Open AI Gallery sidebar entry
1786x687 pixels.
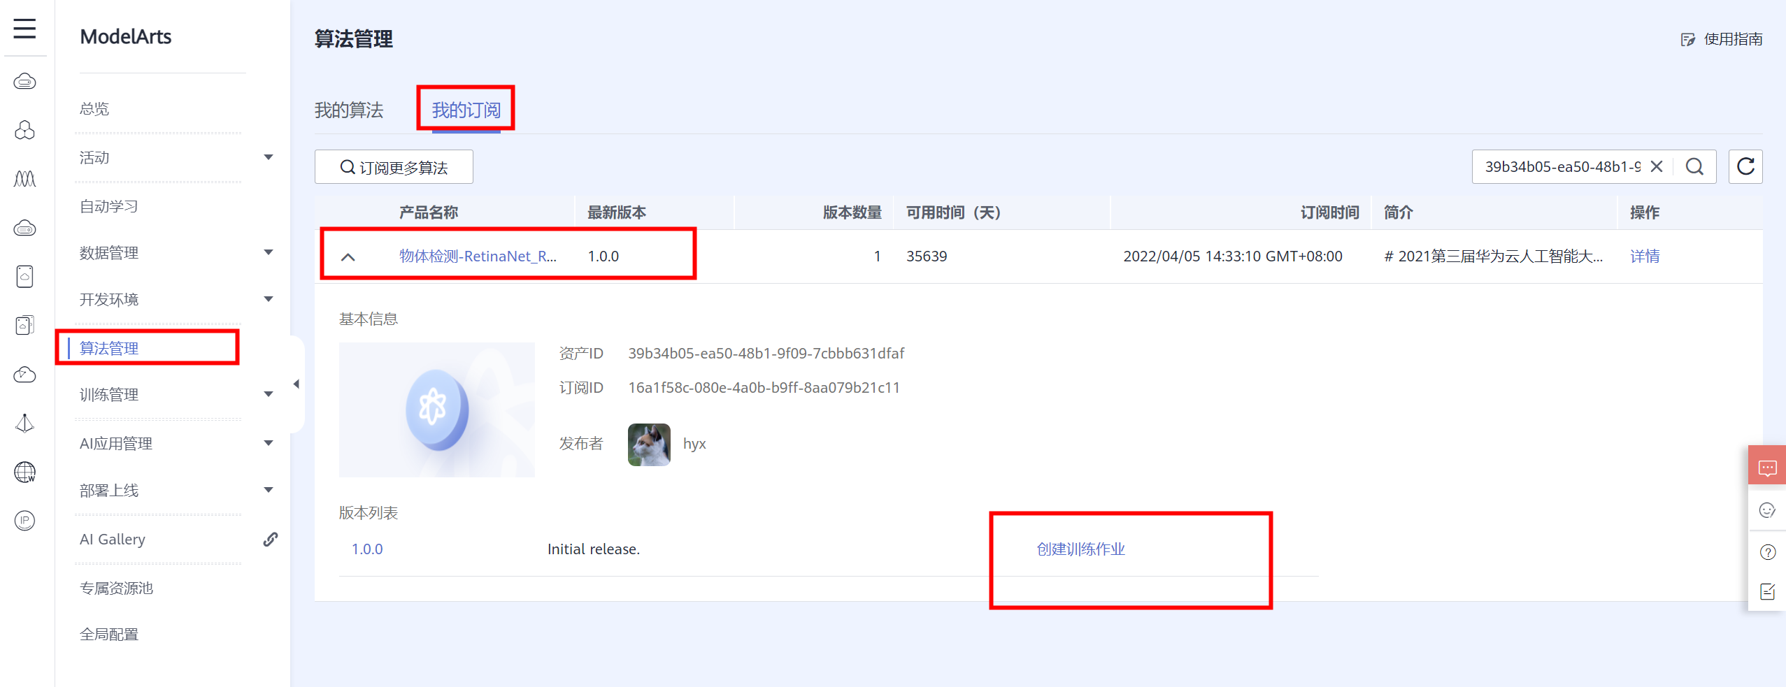coord(113,540)
